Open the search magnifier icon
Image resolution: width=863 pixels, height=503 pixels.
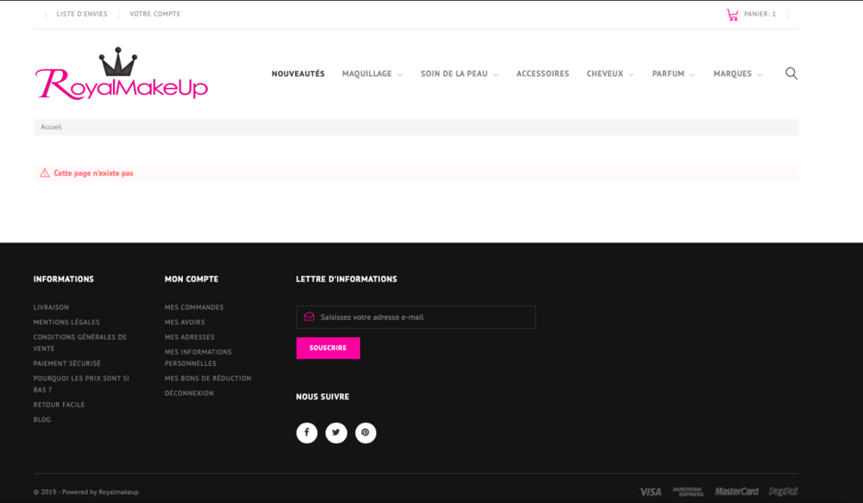791,73
